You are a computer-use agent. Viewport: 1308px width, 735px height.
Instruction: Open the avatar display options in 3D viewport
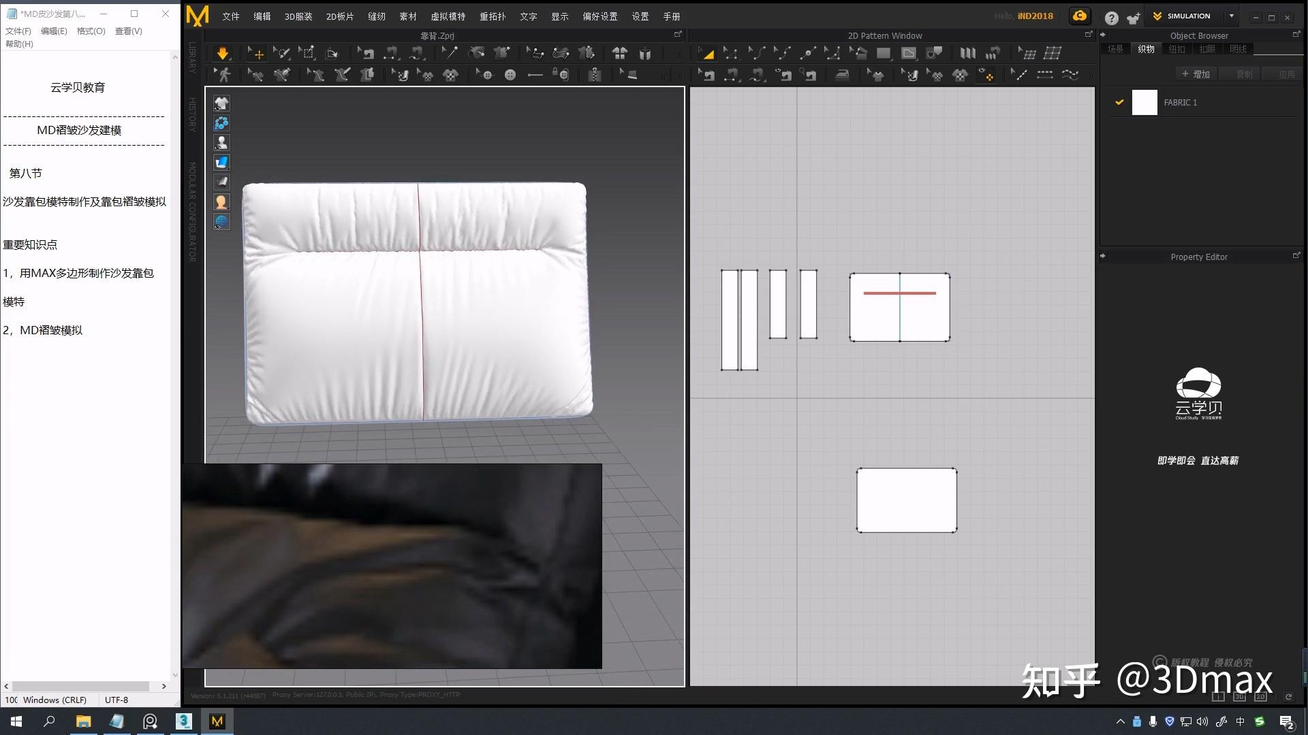coord(221,143)
